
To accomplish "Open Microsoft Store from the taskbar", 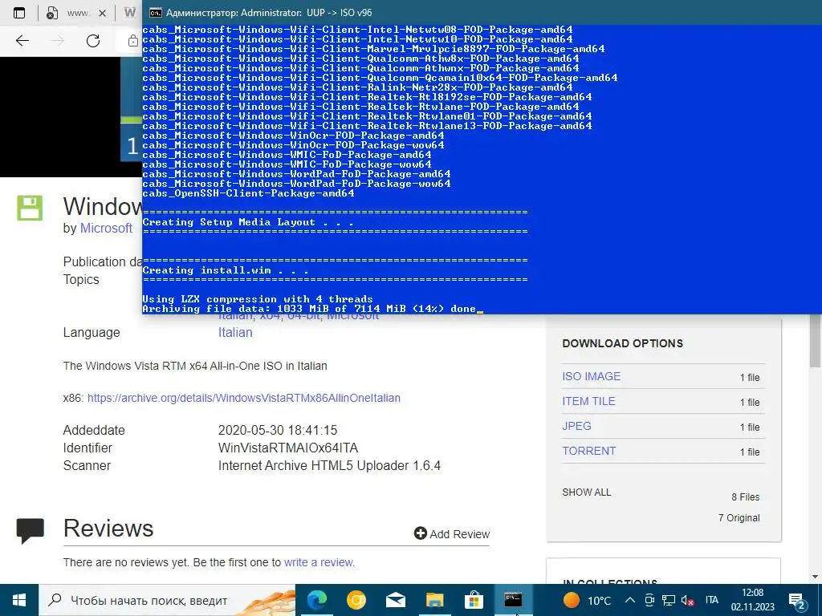I will click(474, 600).
